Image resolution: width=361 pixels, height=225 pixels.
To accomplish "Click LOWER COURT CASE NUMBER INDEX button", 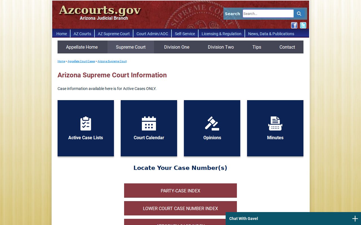I will click(180, 208).
